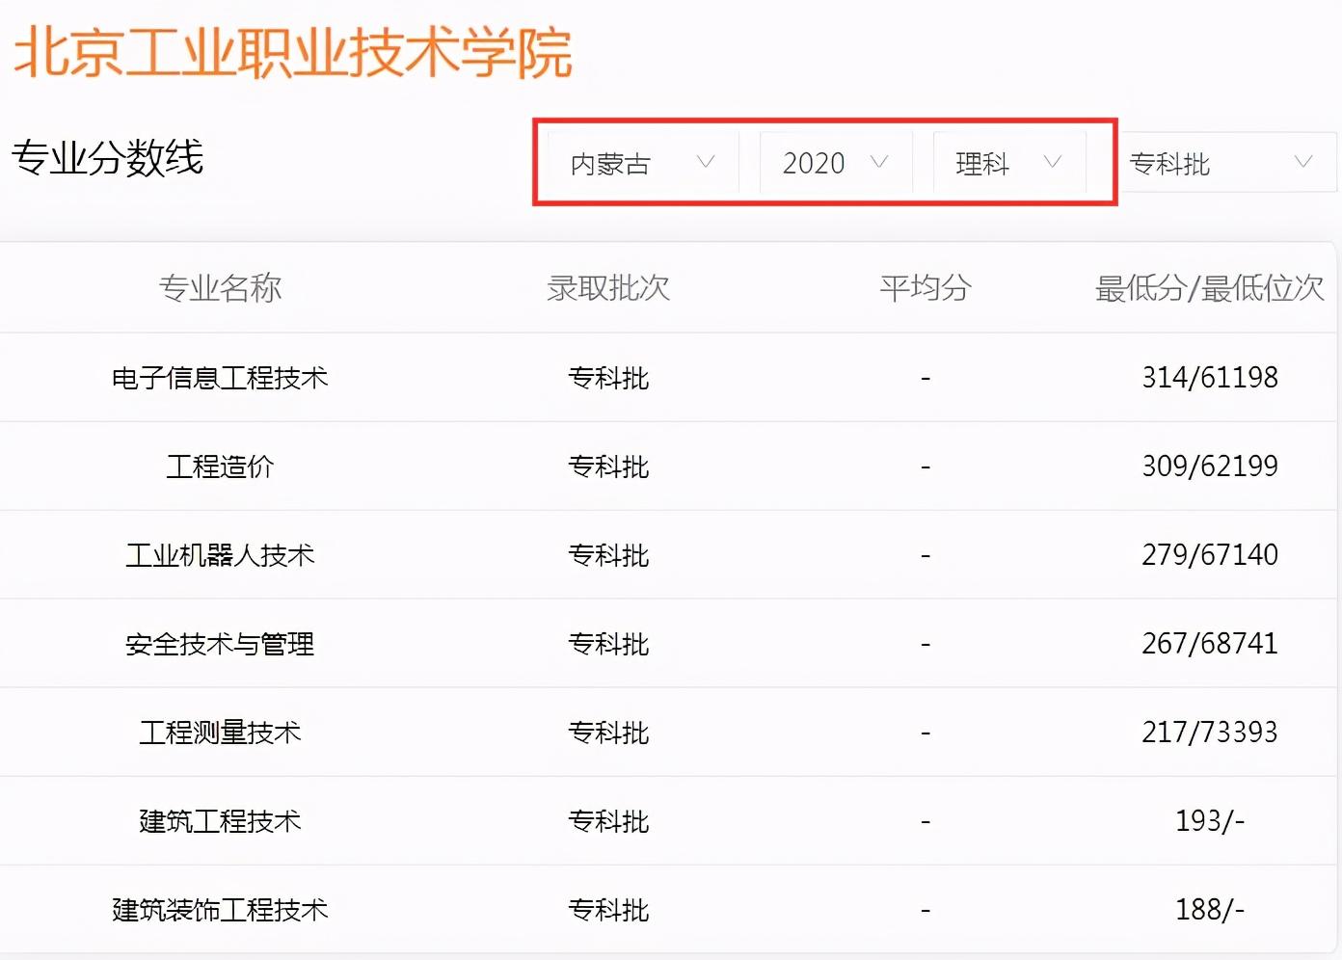Screen dimensions: 1342x960
Task: Select the 工程测量技术 major row
Action: coord(668,733)
